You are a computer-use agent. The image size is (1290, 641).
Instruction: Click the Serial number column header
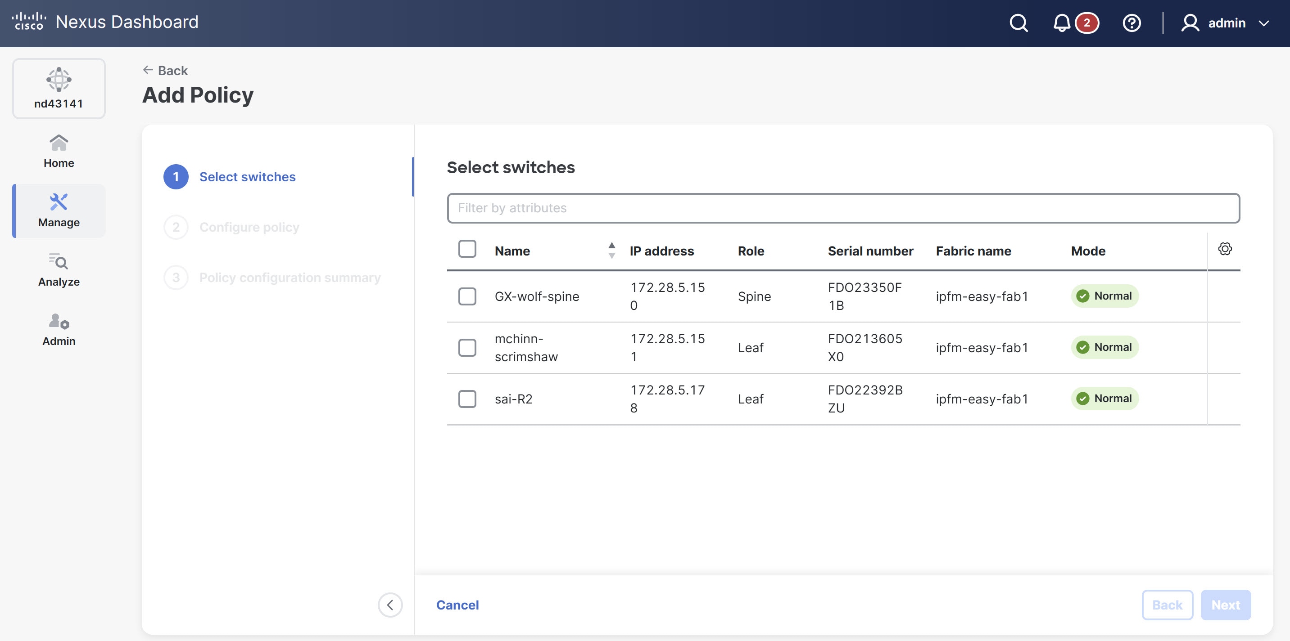coord(870,251)
